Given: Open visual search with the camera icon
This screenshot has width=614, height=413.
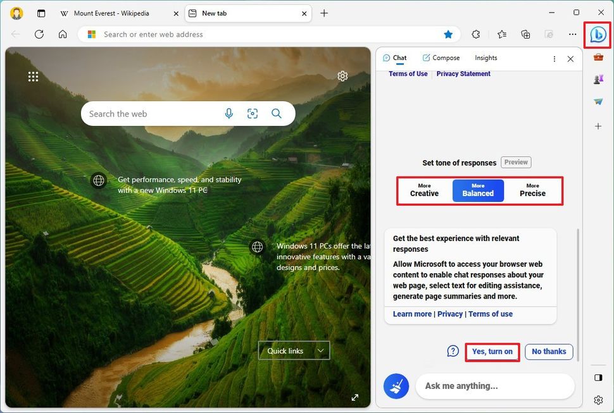Looking at the screenshot, I should pos(253,113).
